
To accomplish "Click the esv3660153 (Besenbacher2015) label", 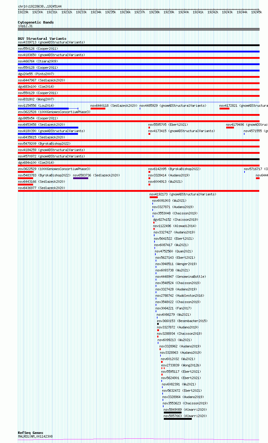I will point(182,321).
